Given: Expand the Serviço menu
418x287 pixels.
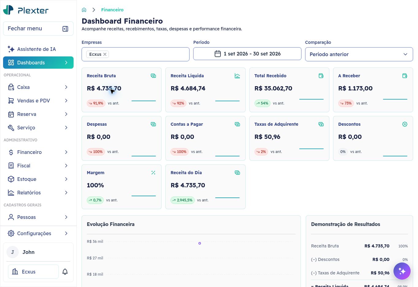Looking at the screenshot, I should tap(38, 128).
